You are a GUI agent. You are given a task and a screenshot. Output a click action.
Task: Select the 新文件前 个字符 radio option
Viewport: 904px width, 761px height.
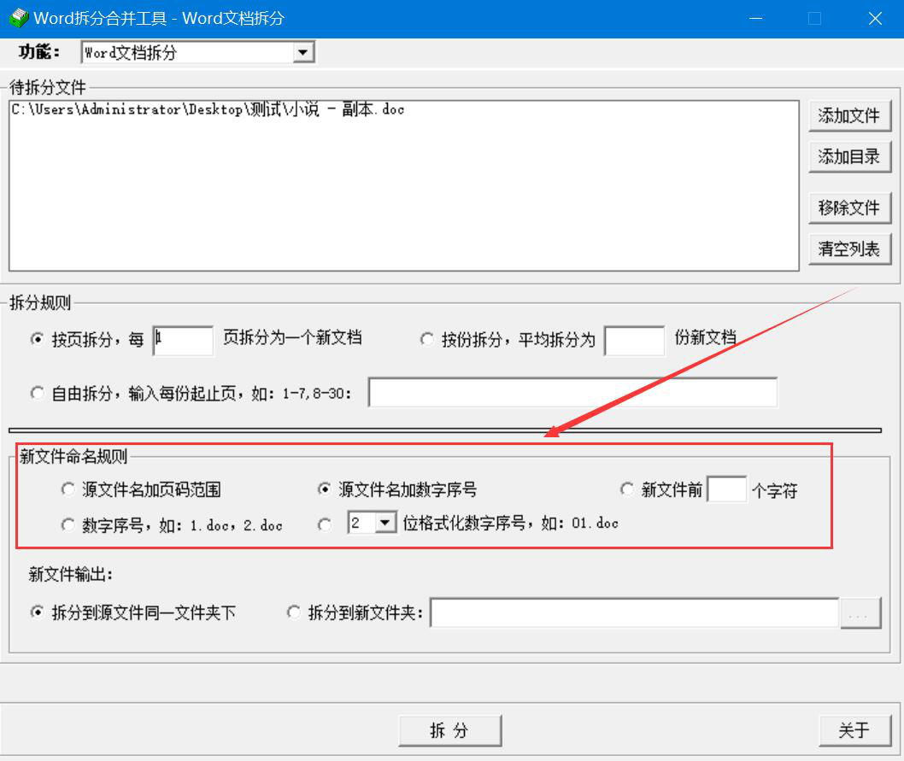coord(627,489)
